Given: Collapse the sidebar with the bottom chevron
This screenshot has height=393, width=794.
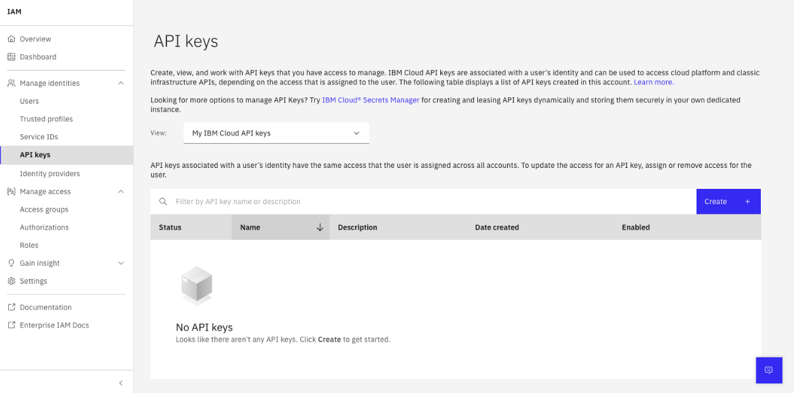Looking at the screenshot, I should 120,383.
